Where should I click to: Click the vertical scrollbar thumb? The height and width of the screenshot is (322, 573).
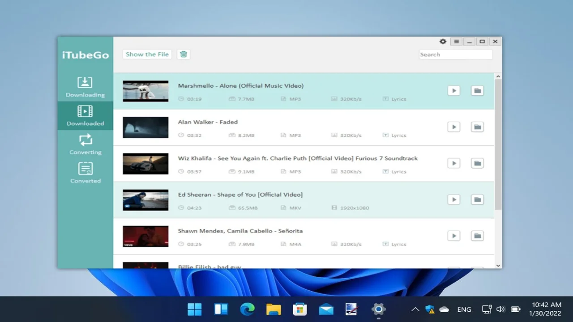point(498,145)
